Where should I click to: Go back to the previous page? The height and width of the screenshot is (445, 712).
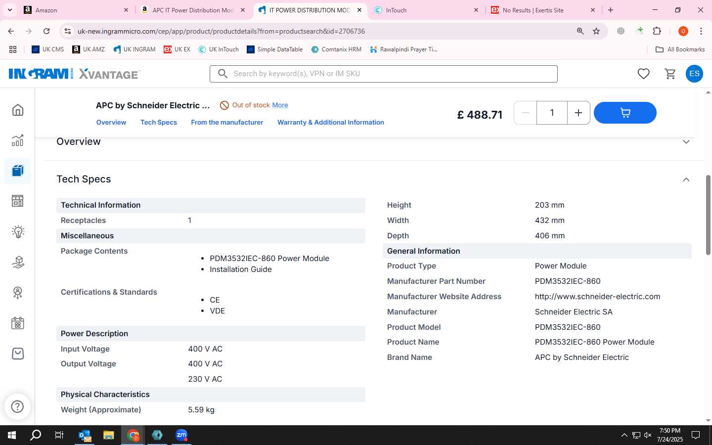click(x=11, y=31)
